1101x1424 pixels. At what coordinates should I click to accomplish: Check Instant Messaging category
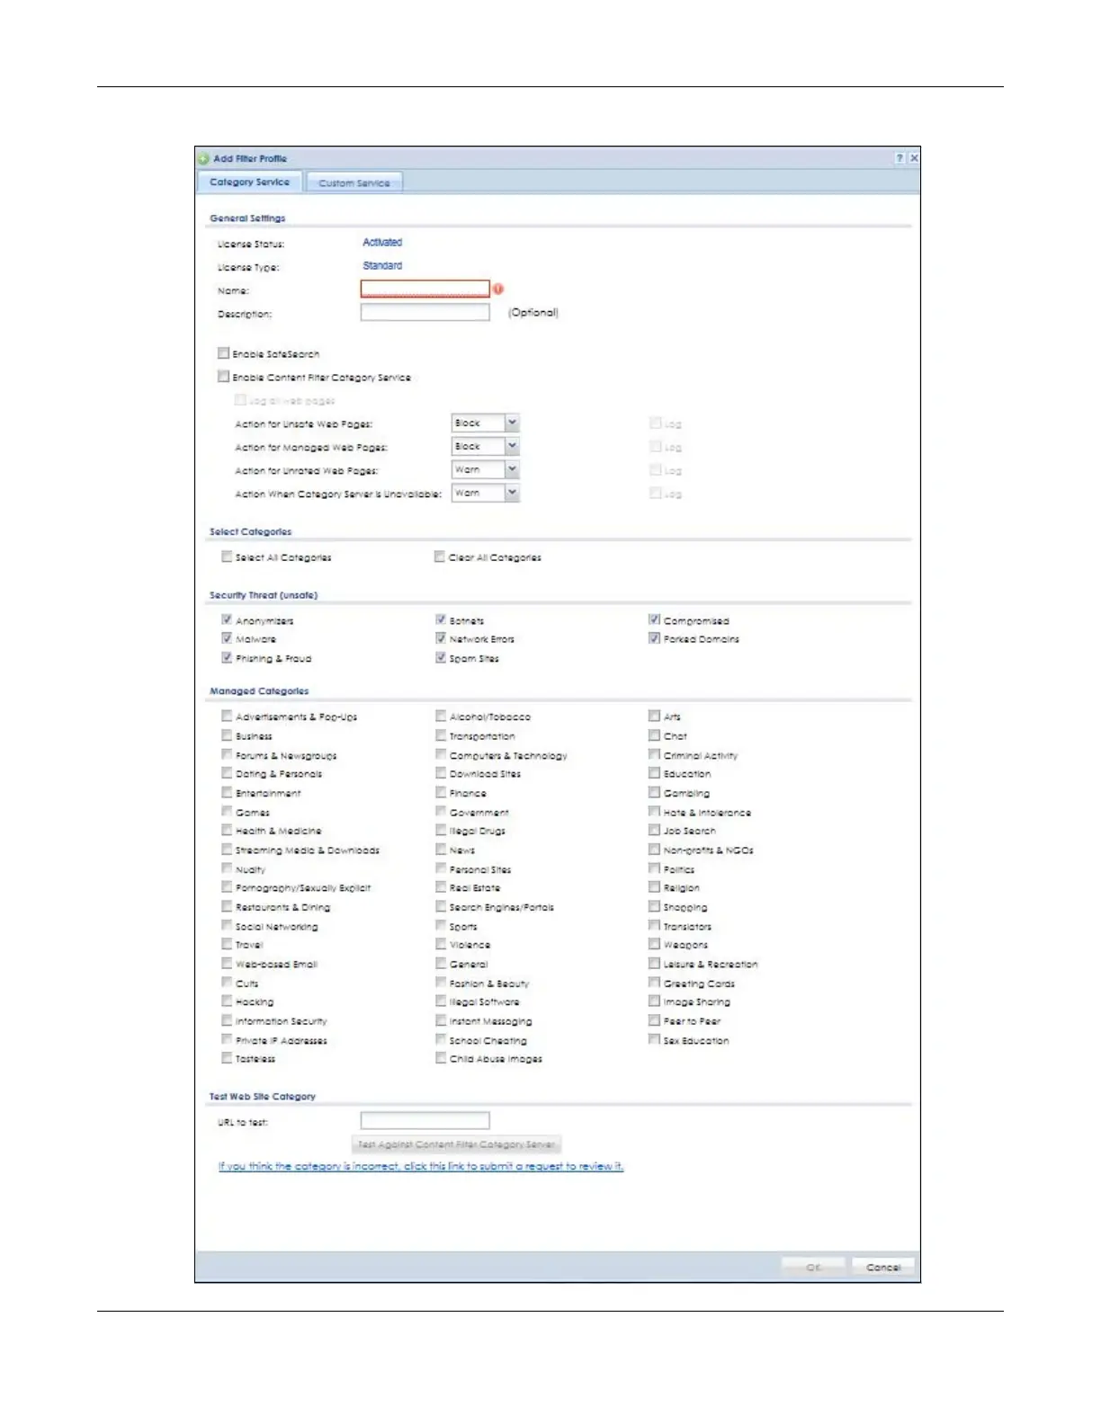click(441, 1020)
